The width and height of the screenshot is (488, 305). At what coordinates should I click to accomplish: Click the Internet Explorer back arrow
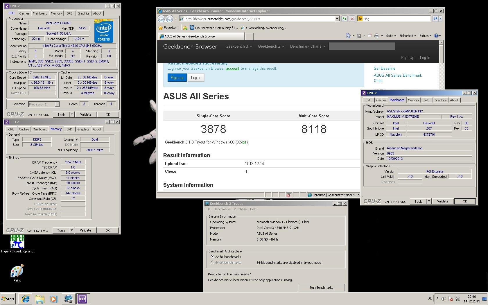[161, 19]
